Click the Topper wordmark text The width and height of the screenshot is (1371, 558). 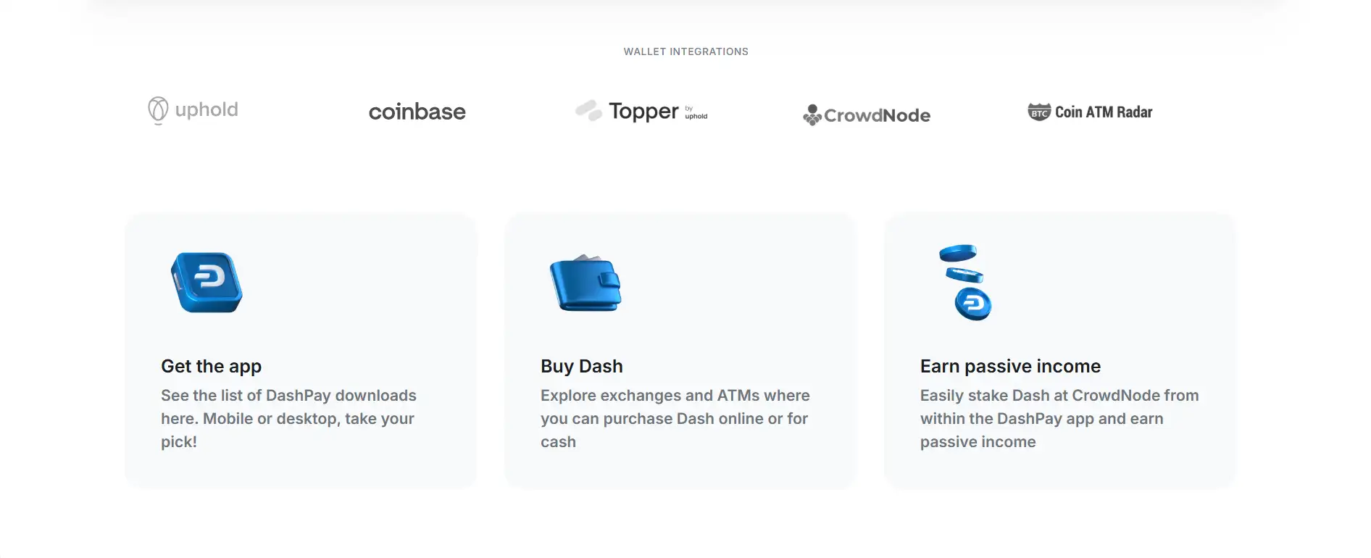click(x=643, y=111)
